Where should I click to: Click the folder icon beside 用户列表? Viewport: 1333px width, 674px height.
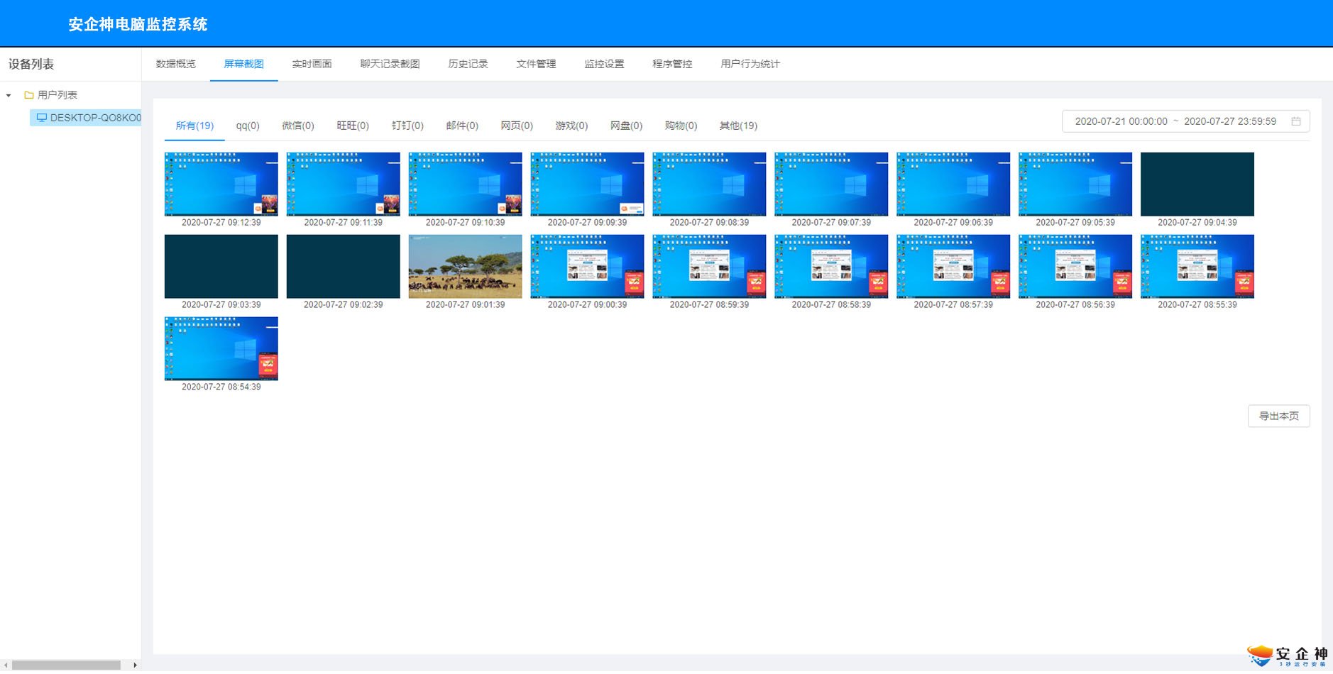pyautogui.click(x=29, y=95)
